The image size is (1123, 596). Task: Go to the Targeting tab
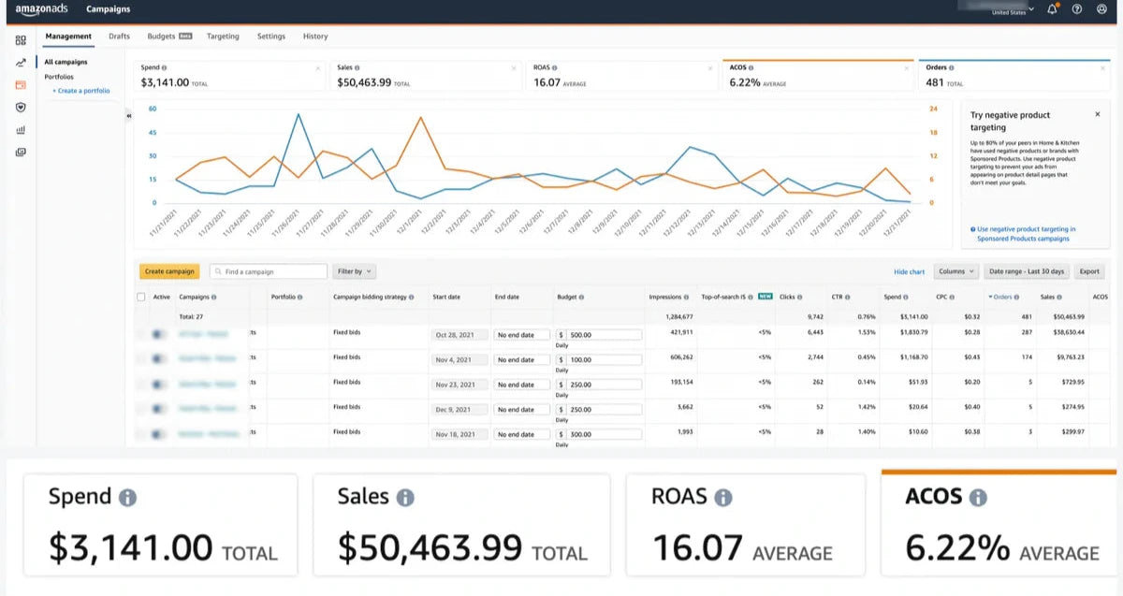tap(223, 36)
